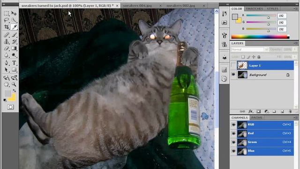This screenshot has height=169, width=300.
Task: Select the Zoom tool
Action: (14, 84)
